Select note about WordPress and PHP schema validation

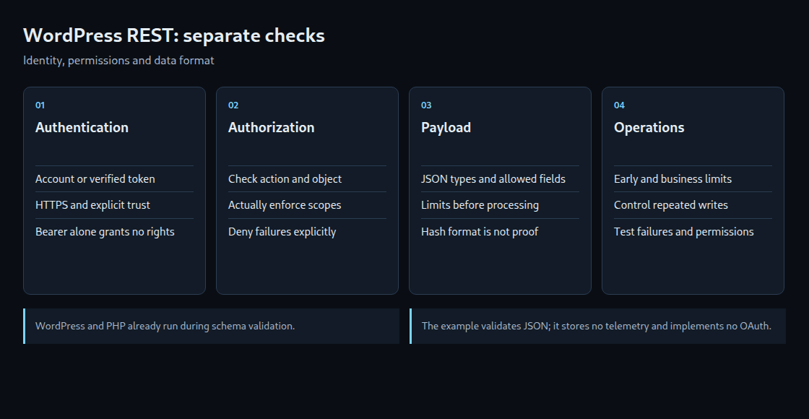tap(211, 326)
